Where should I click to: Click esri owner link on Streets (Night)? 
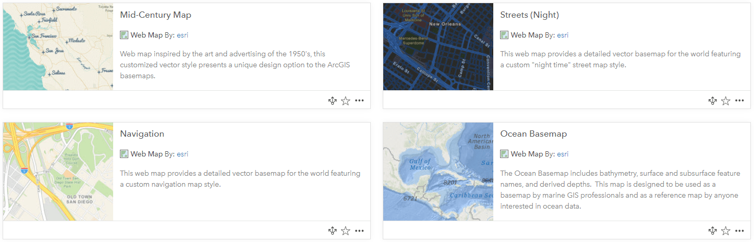(563, 35)
